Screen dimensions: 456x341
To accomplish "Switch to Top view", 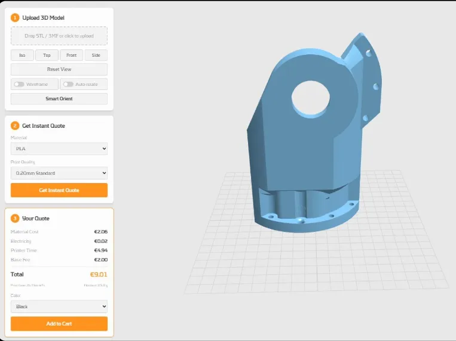I will (x=47, y=55).
